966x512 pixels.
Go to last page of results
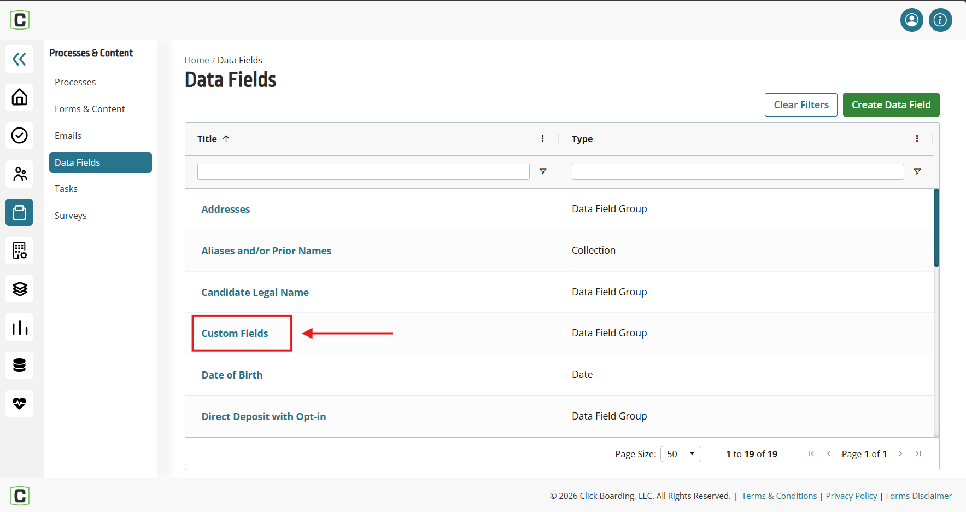pos(918,453)
